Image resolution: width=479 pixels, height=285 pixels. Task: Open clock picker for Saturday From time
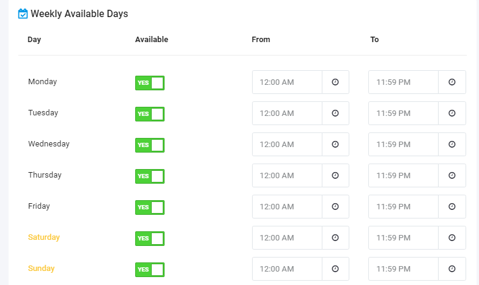(x=335, y=237)
